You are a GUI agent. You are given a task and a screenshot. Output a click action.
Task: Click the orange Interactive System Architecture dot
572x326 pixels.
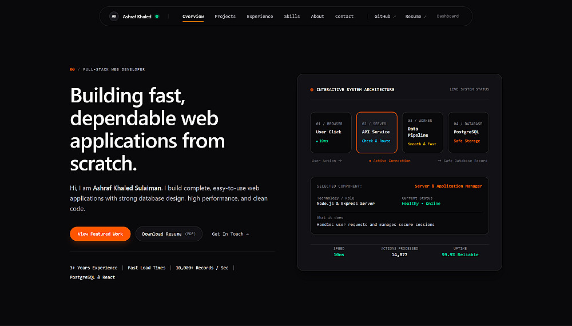[312, 90]
